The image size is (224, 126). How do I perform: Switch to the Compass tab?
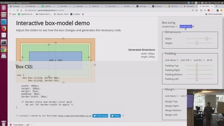[16, 6]
